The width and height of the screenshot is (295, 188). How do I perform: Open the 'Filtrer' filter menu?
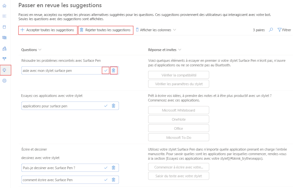[284, 30]
